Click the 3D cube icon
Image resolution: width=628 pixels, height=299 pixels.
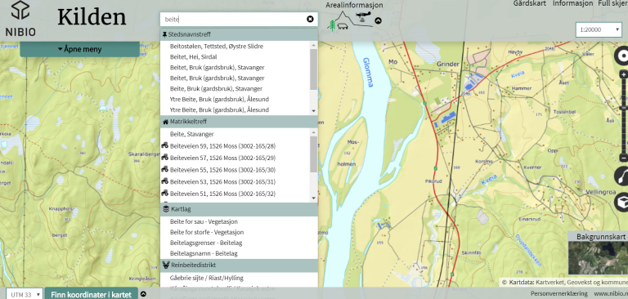pyautogui.click(x=621, y=202)
